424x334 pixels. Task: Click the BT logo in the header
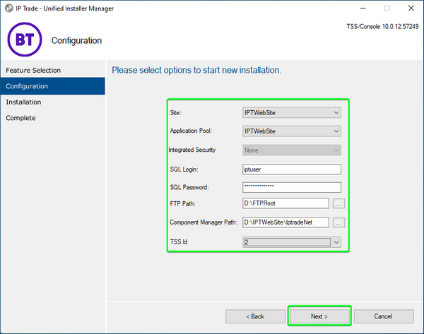(25, 40)
